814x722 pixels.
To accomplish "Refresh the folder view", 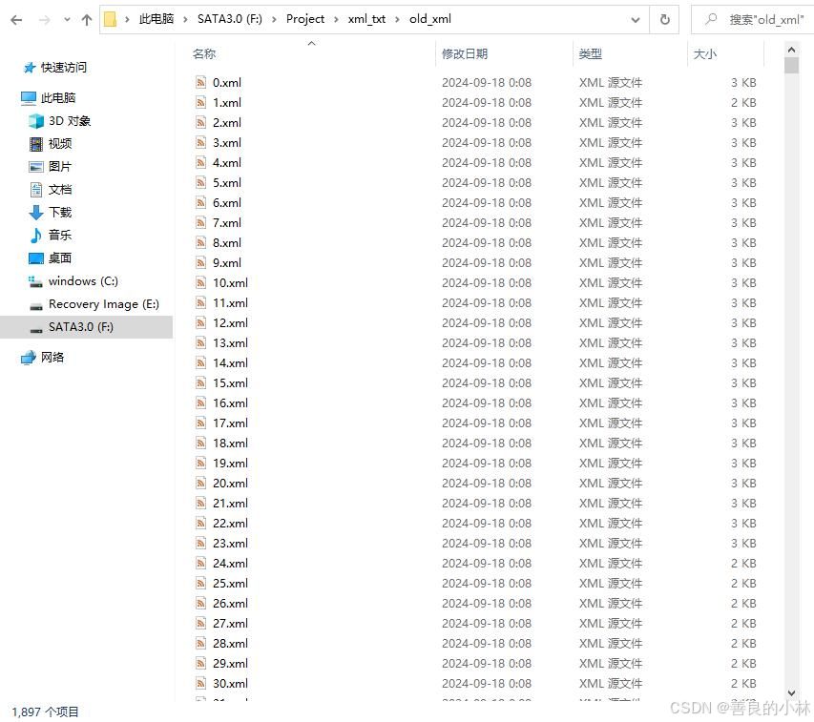I will (x=663, y=18).
